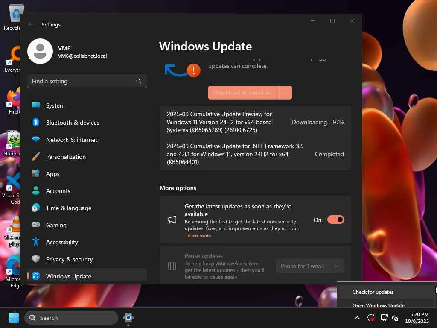Open Personalization settings
This screenshot has height=328, width=437.
[87, 157]
